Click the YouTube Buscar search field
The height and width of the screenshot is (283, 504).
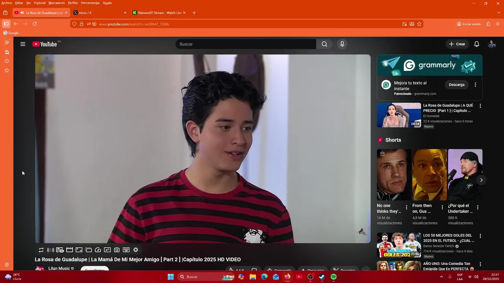coord(246,44)
